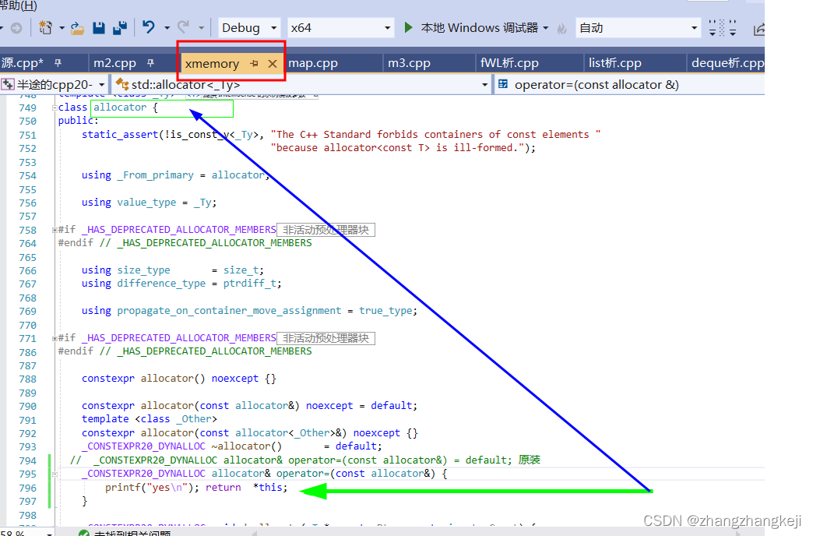Click _From_primary on line 754
813x536 pixels.
[156, 175]
